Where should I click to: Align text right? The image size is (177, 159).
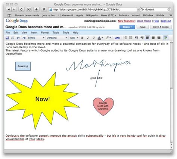159,38
